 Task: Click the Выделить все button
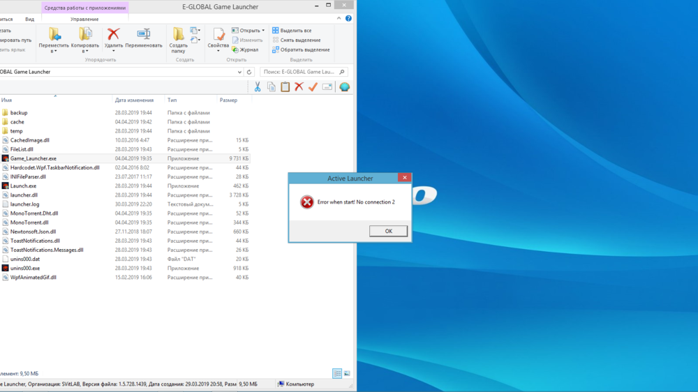click(x=292, y=31)
